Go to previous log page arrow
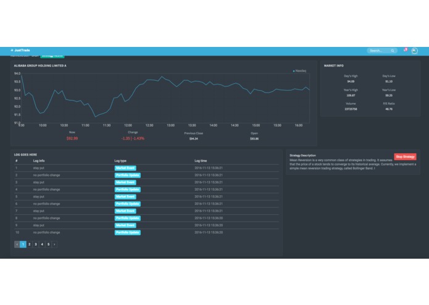Viewport: 429px width, 305px height. click(17, 244)
